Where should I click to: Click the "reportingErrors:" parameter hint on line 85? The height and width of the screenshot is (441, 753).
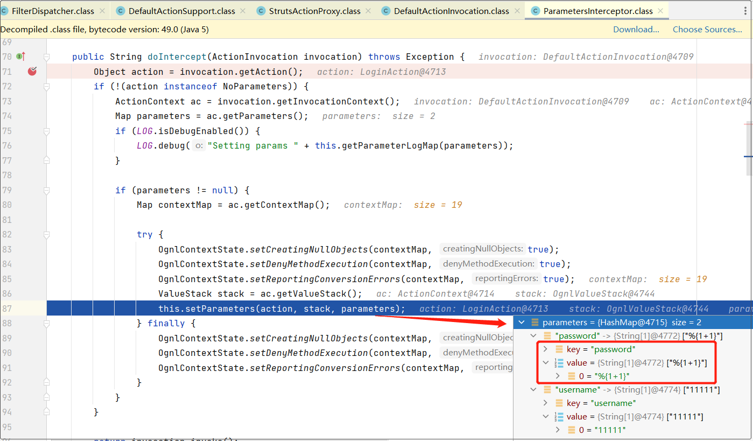coord(506,278)
